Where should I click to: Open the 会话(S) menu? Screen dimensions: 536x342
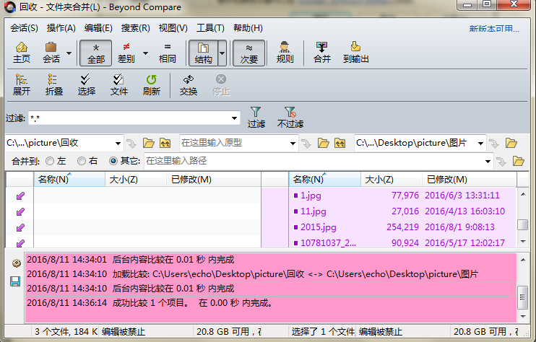(x=24, y=28)
